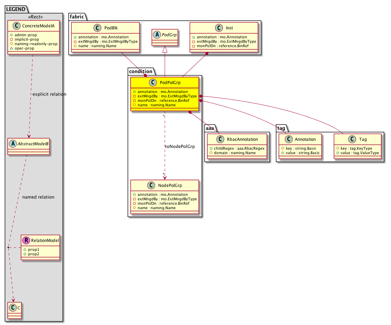Screen dimensions: 391x325
Task: Select the class icon of highlighted PodPolGrp
Action: point(153,83)
